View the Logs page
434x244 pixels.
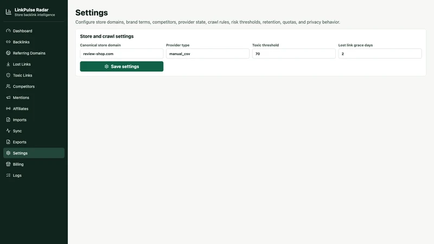click(34, 175)
